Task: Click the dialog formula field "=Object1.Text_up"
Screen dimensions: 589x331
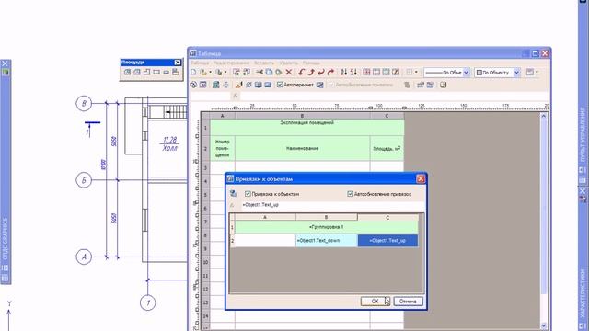Action: [333, 205]
